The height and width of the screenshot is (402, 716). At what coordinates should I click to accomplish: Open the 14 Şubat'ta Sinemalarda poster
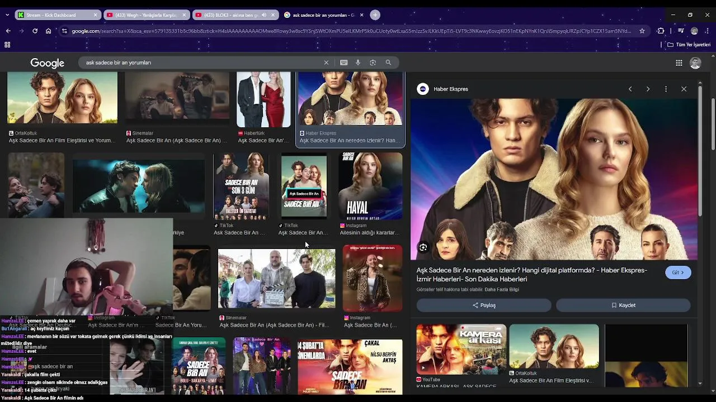[350, 367]
